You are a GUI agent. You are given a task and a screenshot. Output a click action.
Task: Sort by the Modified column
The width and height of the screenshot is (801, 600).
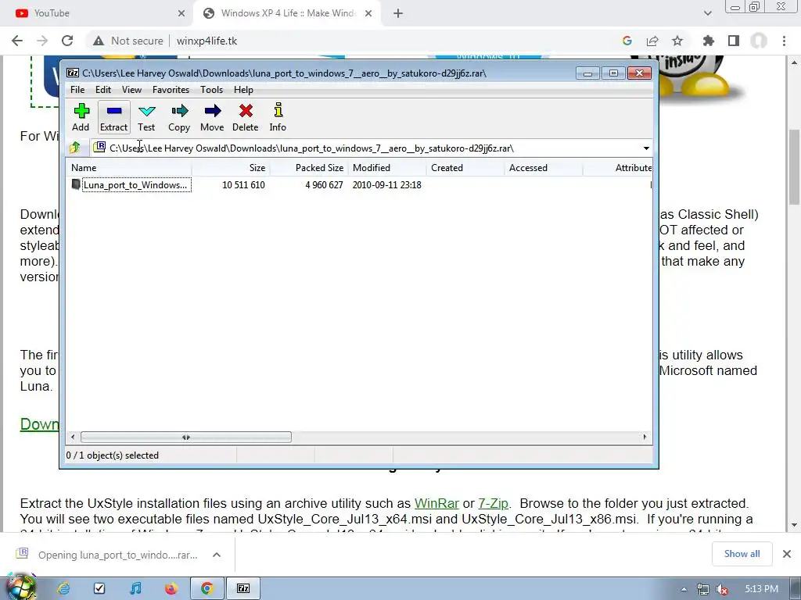tap(386, 168)
